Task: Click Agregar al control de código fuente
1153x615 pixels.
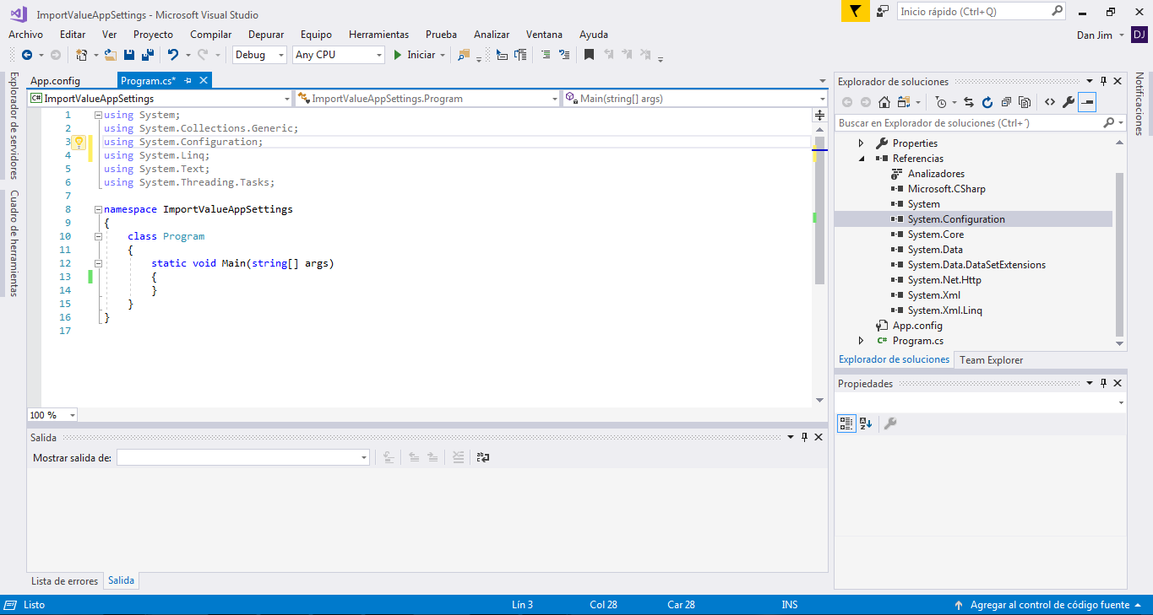Action: point(1049,605)
